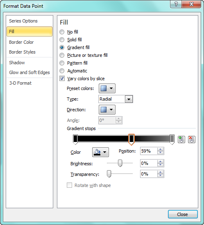Viewport: 204px width, 225px height.
Task: Open the Preset colors gradient swatch
Action: 107,88
